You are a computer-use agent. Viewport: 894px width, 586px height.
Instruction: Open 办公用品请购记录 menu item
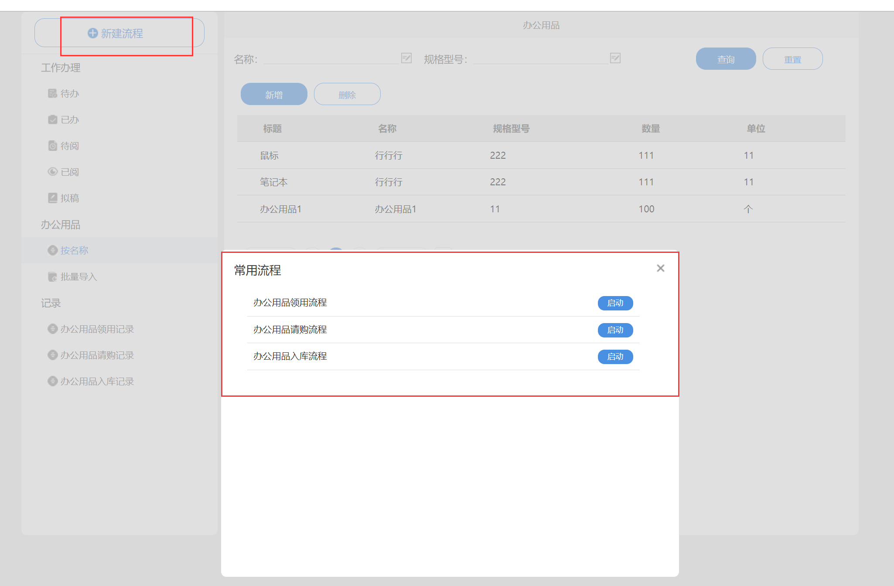pos(97,355)
